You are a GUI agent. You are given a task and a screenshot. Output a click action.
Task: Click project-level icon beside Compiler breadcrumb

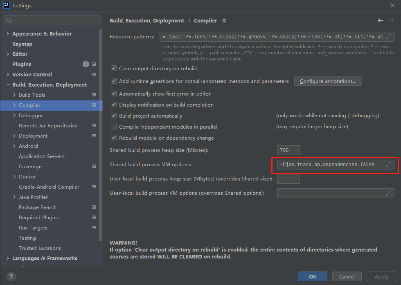(x=224, y=21)
